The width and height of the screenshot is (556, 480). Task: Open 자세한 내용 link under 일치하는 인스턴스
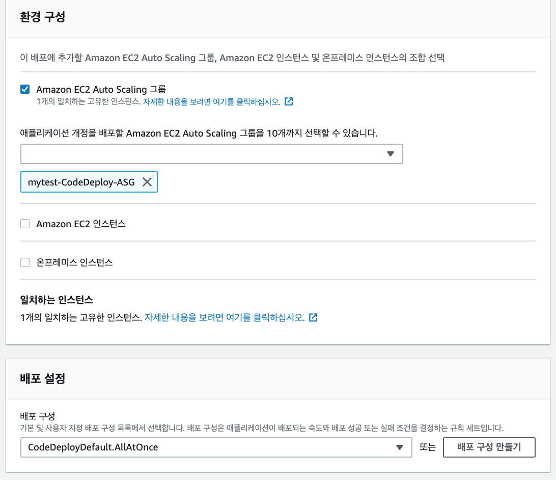coord(225,317)
